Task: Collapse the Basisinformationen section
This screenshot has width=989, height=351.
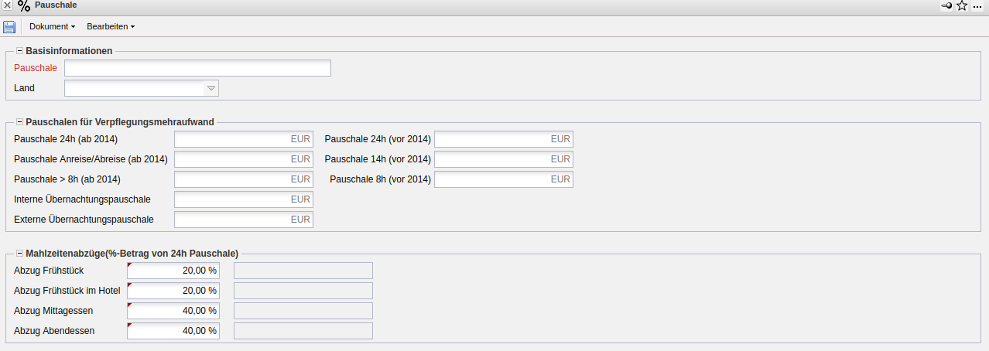Action: [19, 51]
